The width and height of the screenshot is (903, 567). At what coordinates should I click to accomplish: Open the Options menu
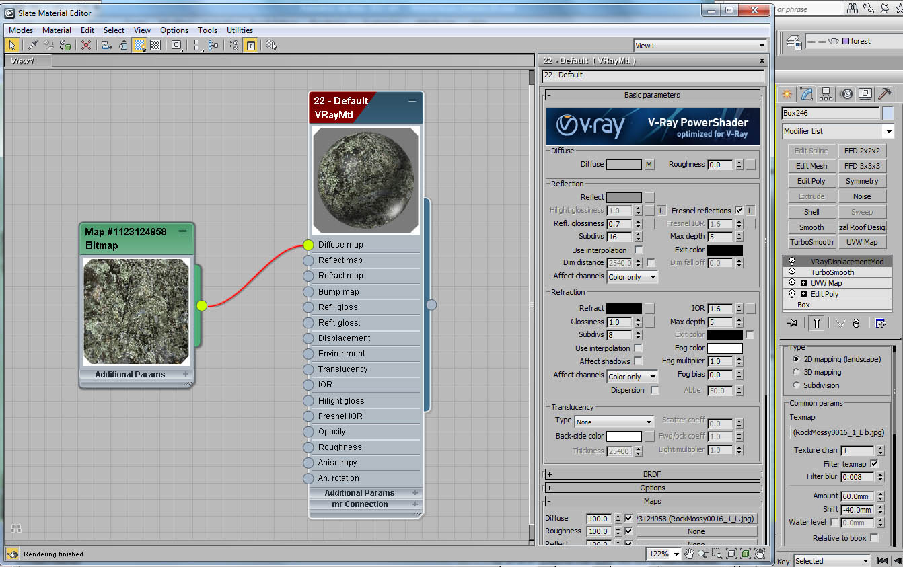click(174, 30)
